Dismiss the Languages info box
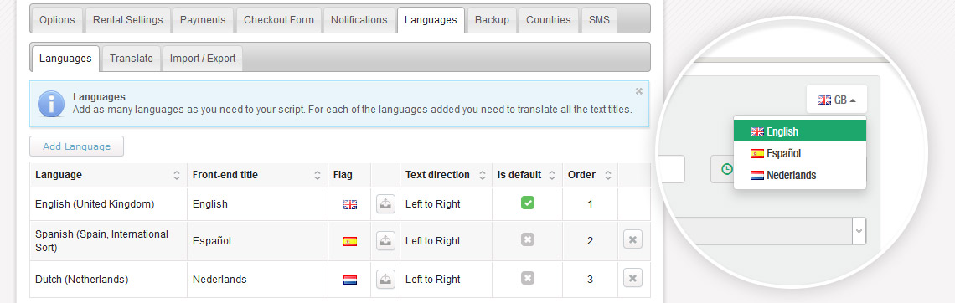The width and height of the screenshot is (955, 303). coord(639,91)
